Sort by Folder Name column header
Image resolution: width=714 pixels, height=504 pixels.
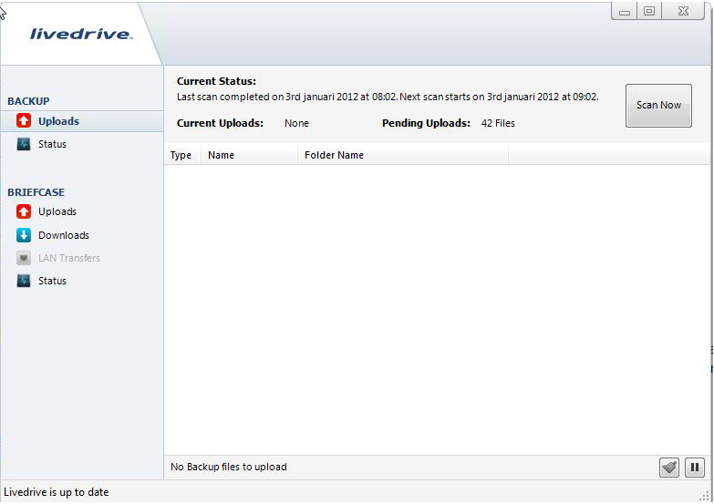(x=334, y=155)
